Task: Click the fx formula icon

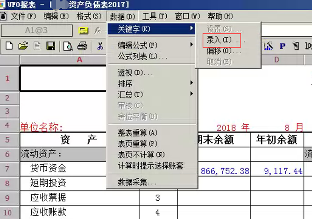Action: point(98,30)
